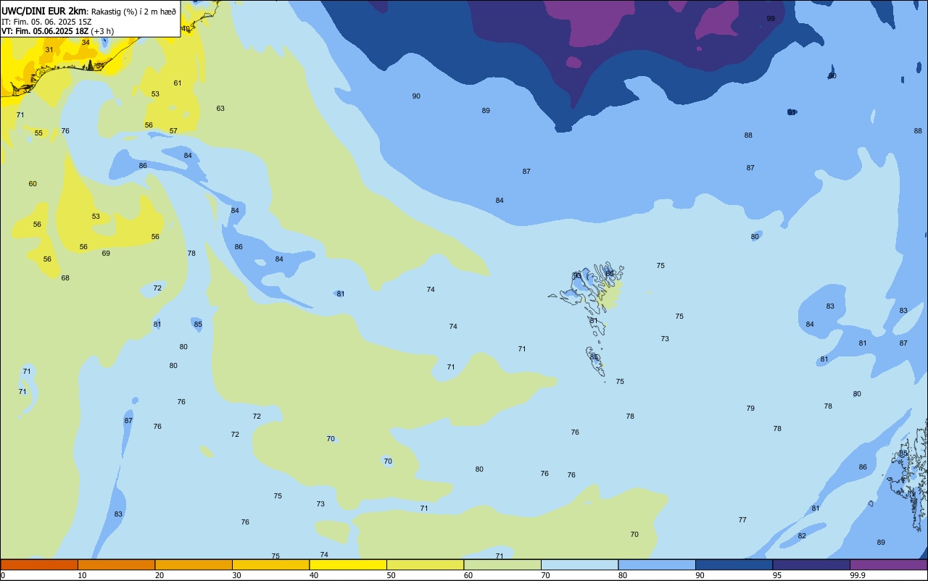The image size is (928, 581).
Task: Pick the 40–50% bright yellow legend swatch
Action: coord(348,564)
